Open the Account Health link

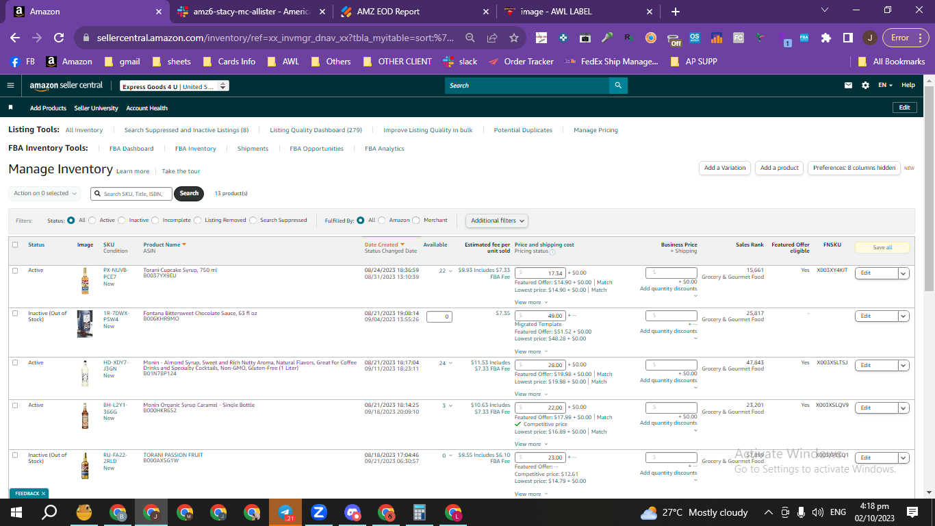[146, 108]
